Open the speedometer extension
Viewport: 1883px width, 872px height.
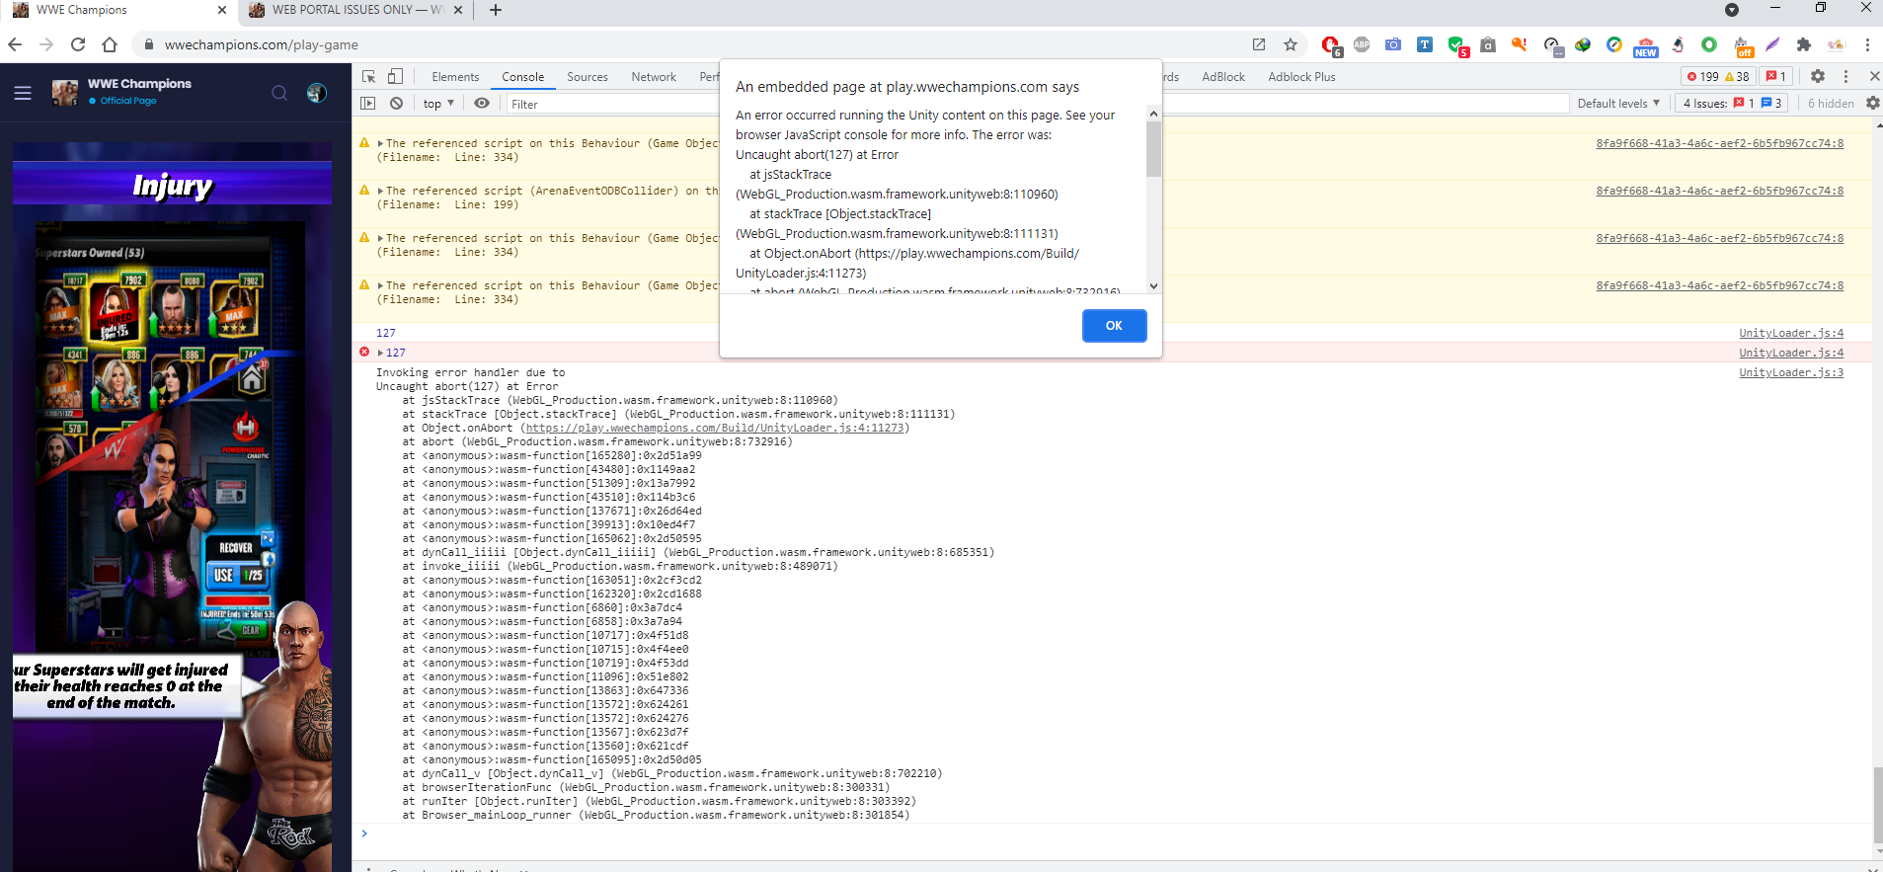coord(1553,45)
